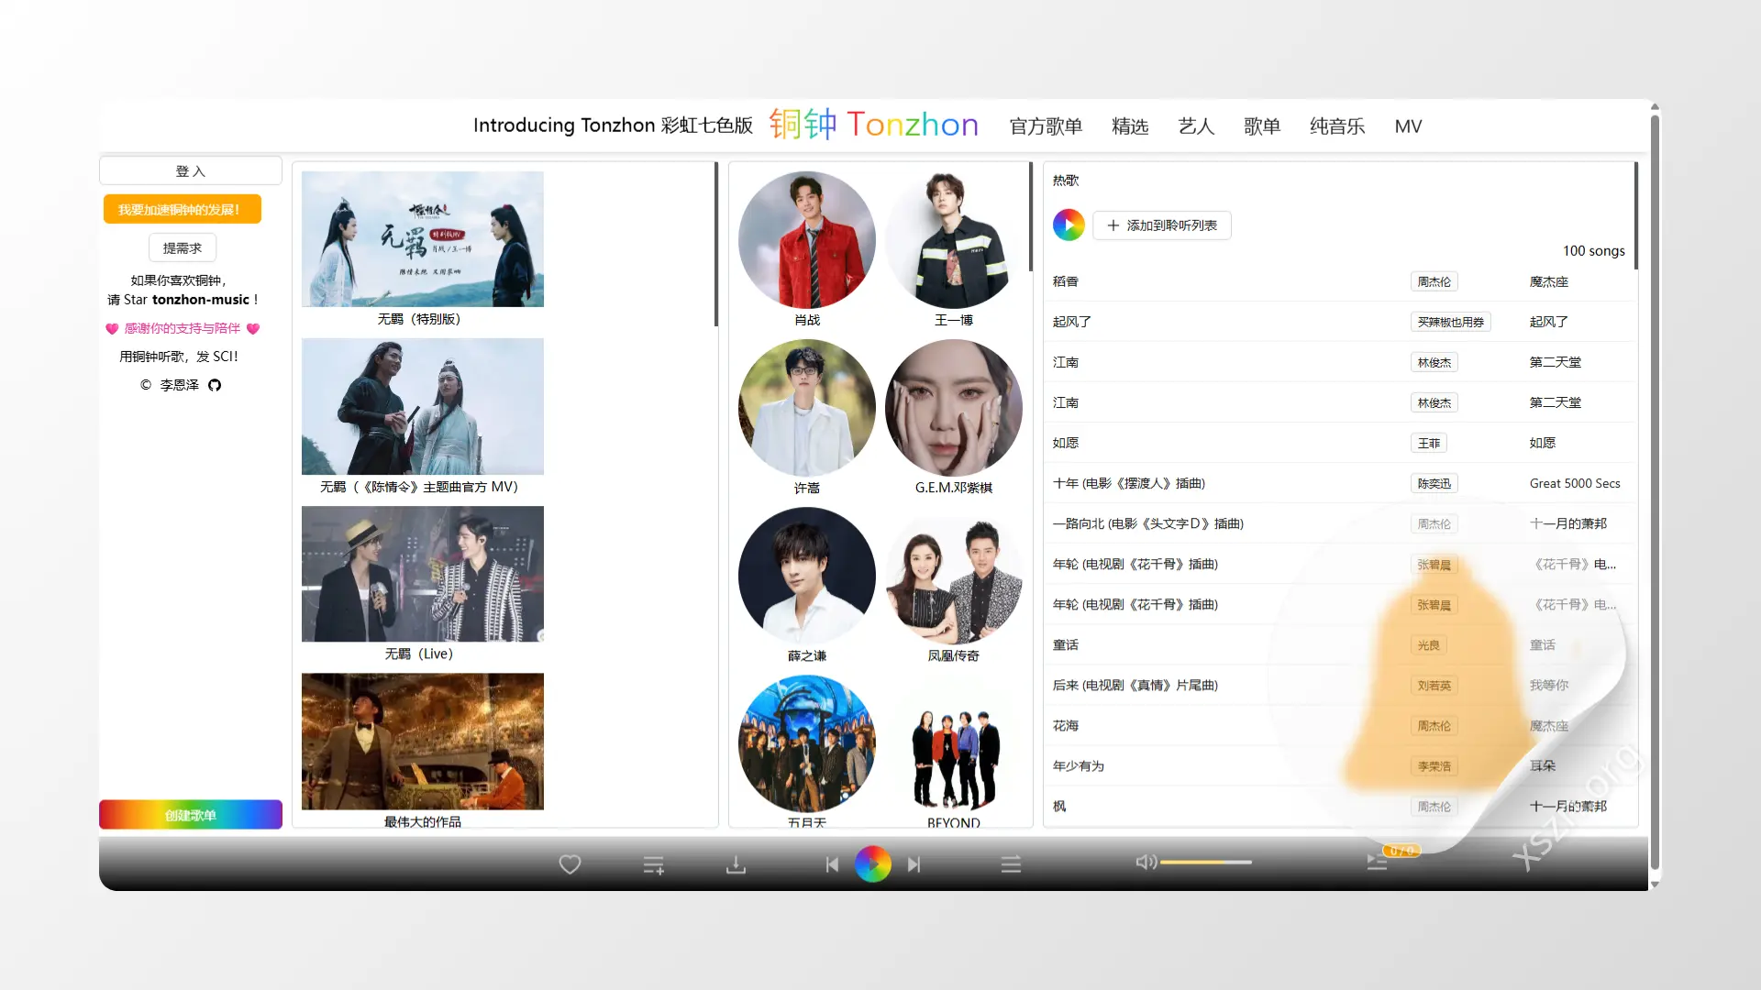Open artist tag 王菲

1429,443
